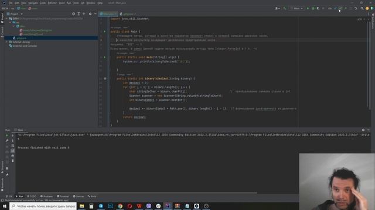
Task: Open Run panel gear settings
Action: (363, 130)
